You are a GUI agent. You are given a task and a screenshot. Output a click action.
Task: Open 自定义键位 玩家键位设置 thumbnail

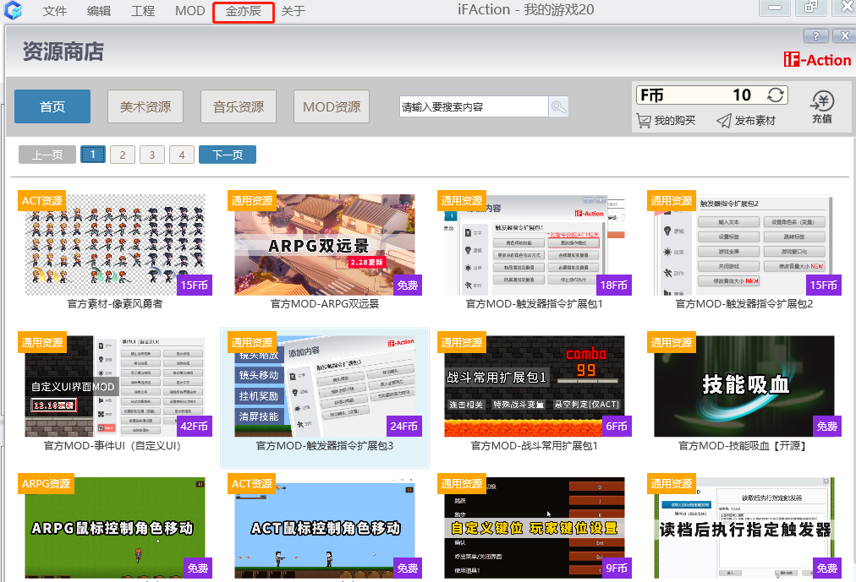click(x=535, y=527)
